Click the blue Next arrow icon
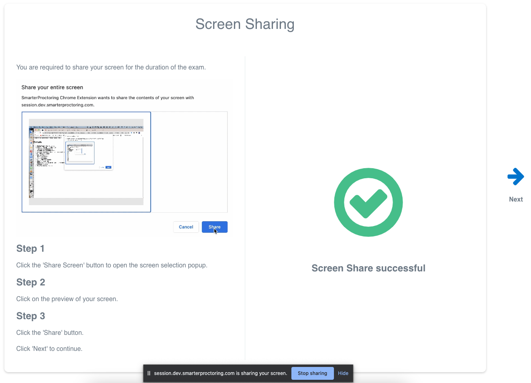 coord(516,176)
